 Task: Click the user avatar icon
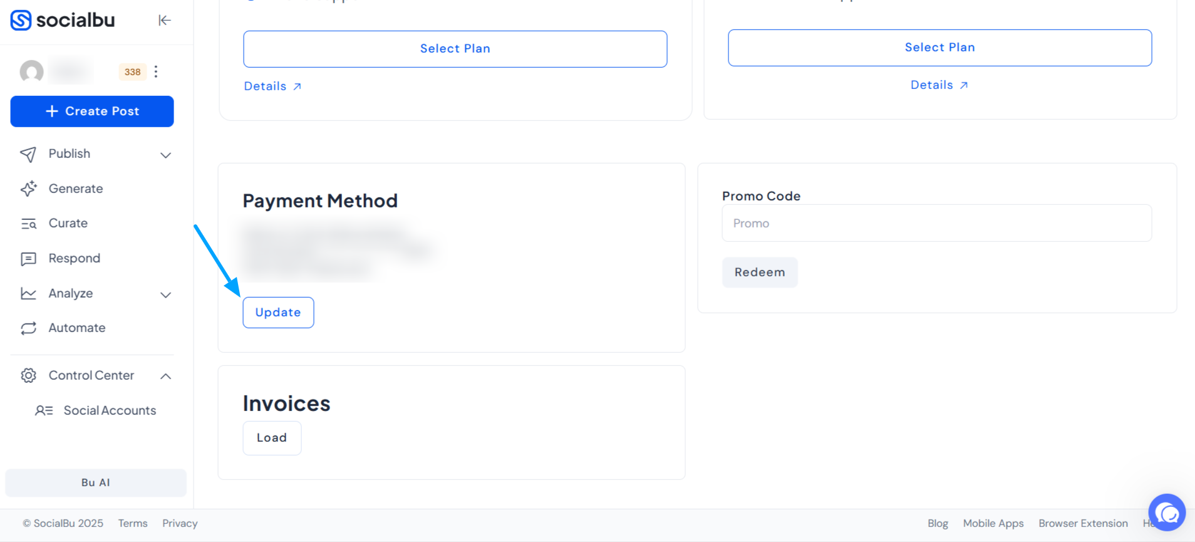[x=31, y=71]
